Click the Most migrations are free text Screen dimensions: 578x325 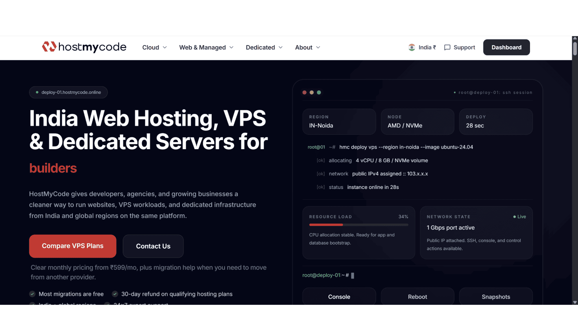[71, 294]
